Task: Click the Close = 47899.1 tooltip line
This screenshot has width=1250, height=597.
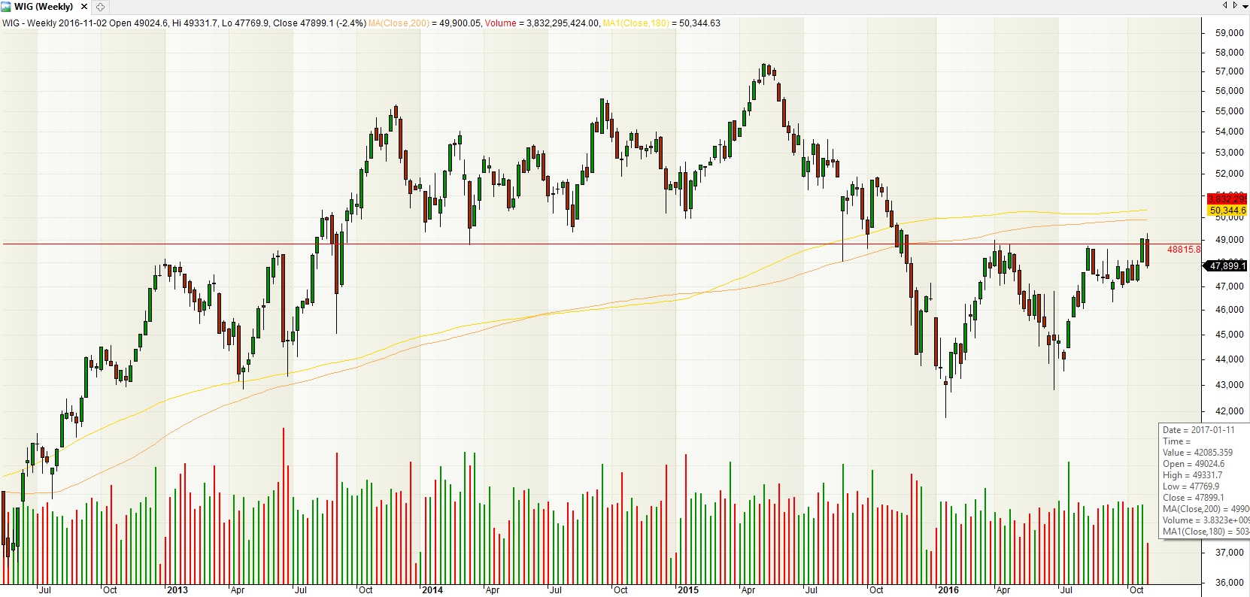Action: (x=1194, y=498)
